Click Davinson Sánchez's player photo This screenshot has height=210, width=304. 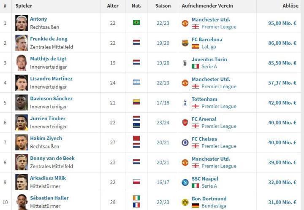(22, 102)
